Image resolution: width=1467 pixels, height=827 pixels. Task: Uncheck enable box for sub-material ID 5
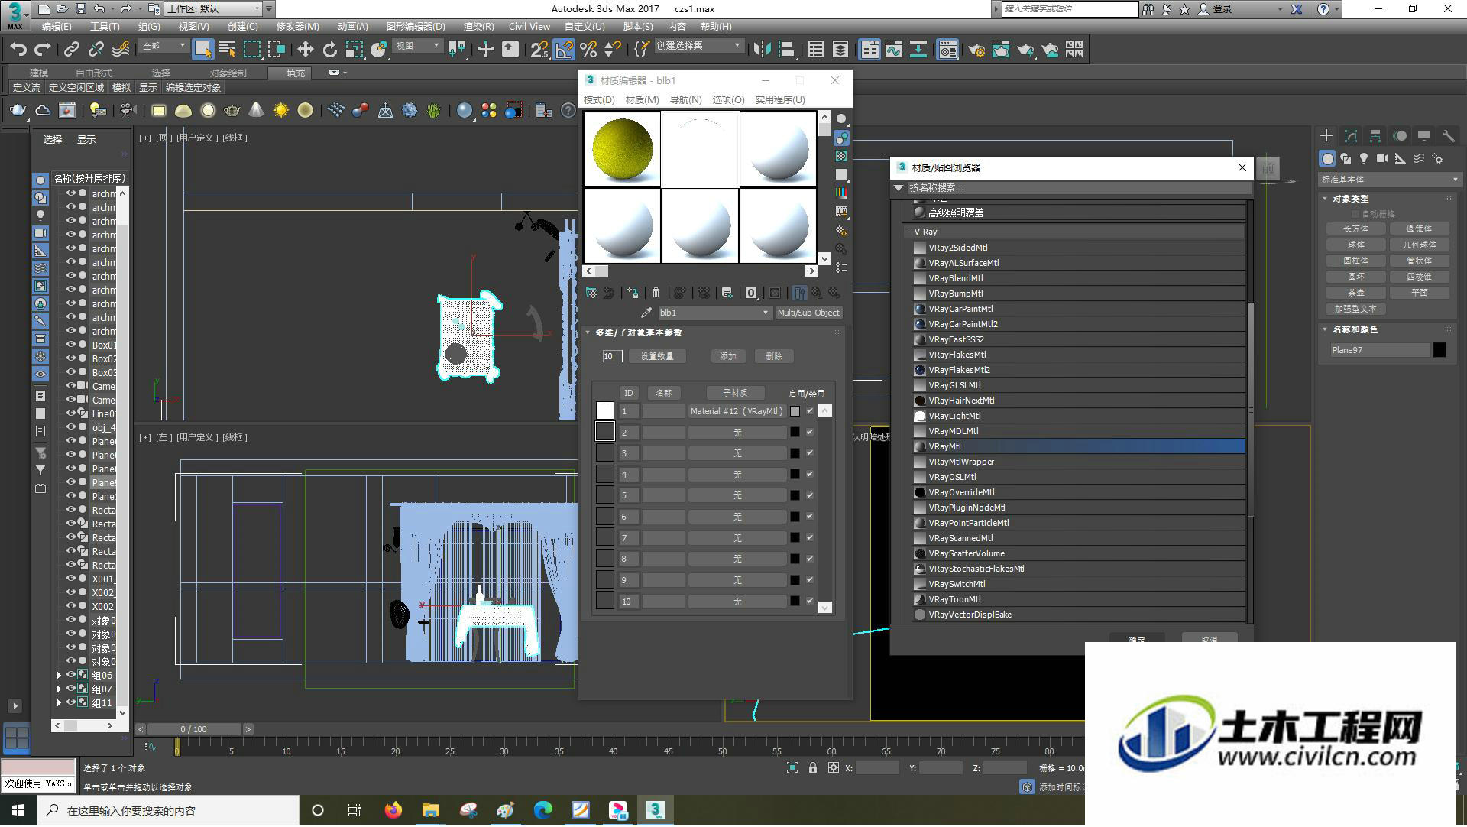810,495
